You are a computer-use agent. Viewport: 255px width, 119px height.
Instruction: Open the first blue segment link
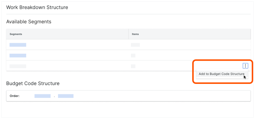tap(18, 45)
